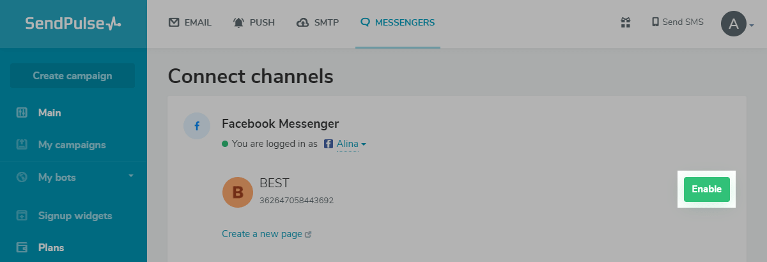Enable the BEST Facebook page

[706, 189]
